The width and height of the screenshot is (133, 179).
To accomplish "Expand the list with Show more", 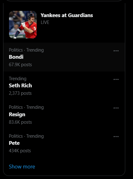I will [22, 167].
